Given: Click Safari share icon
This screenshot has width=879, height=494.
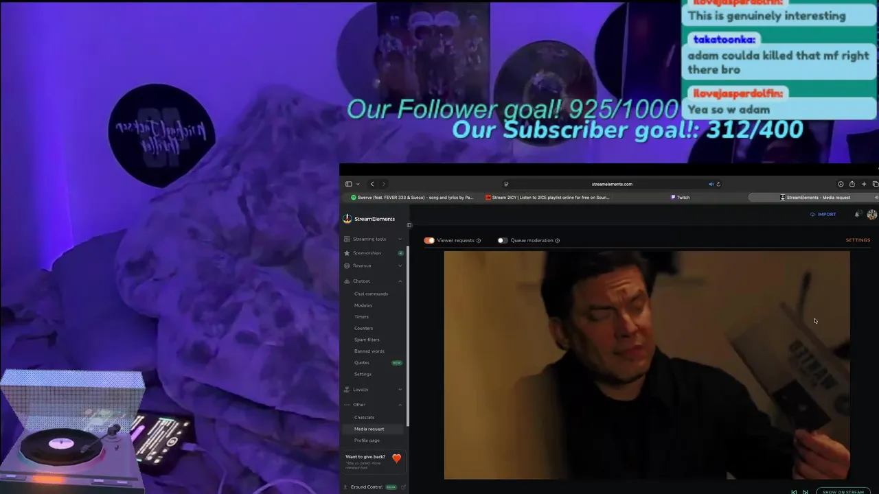Looking at the screenshot, I should pos(852,184).
